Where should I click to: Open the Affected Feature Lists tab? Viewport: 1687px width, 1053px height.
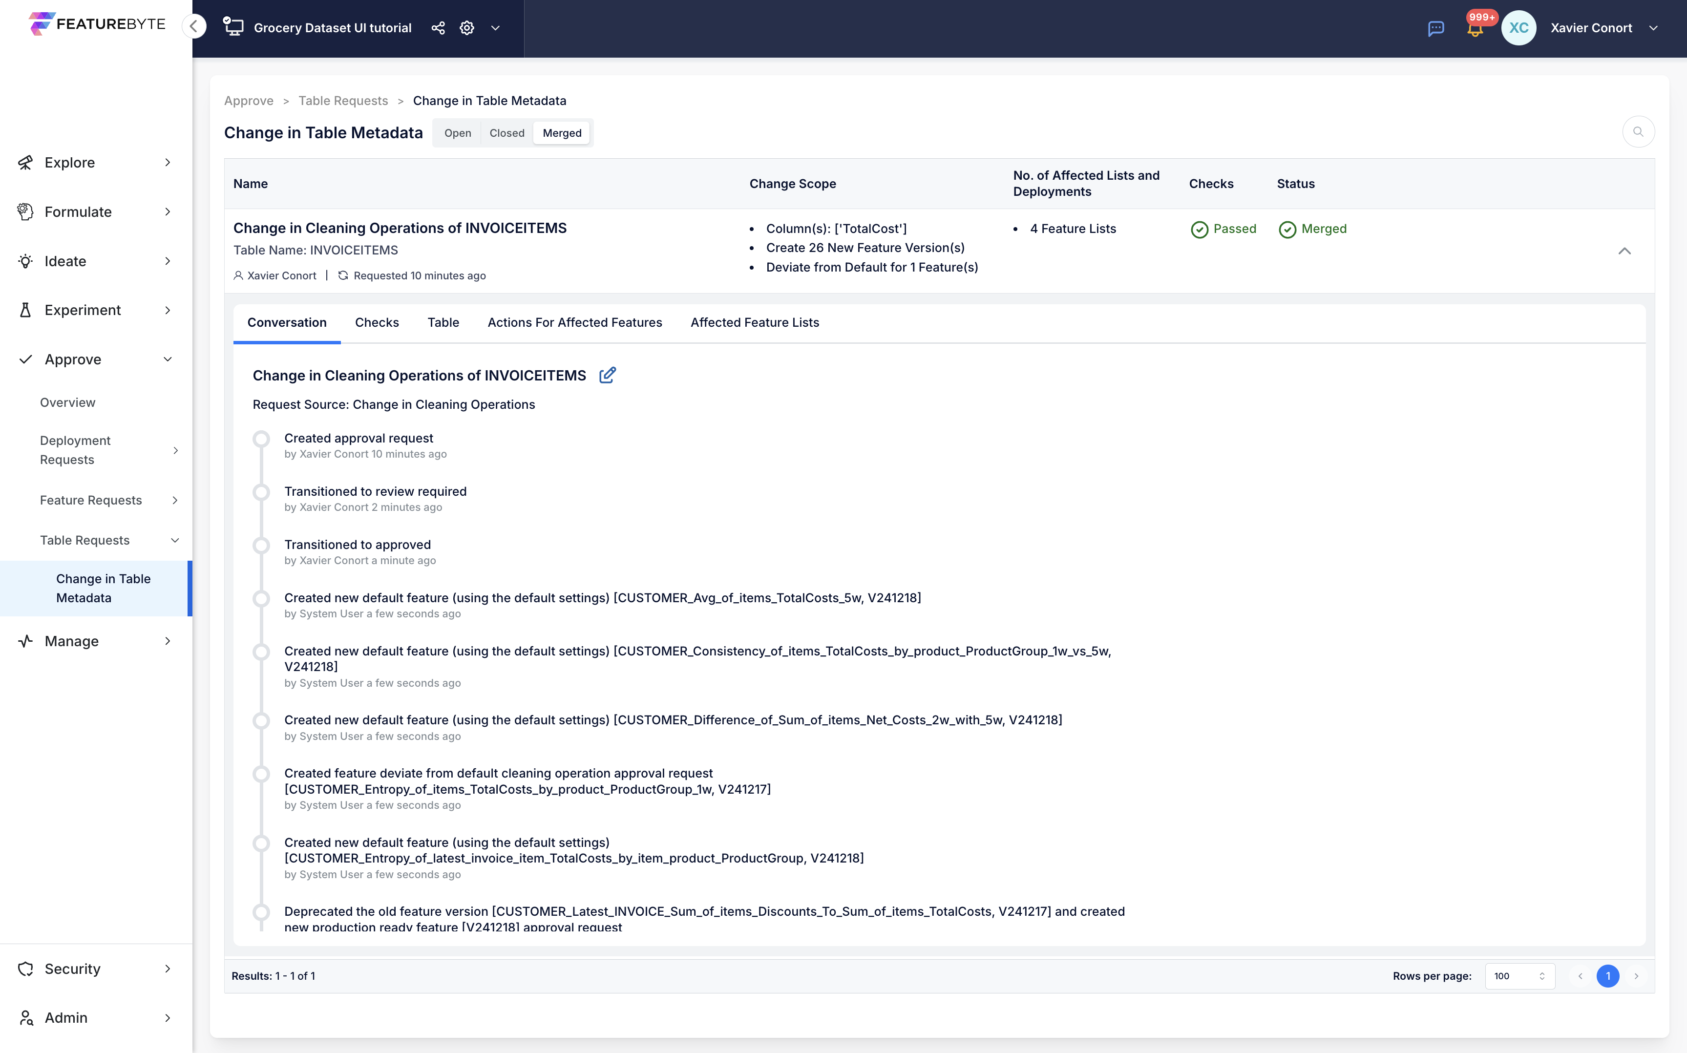click(x=754, y=322)
